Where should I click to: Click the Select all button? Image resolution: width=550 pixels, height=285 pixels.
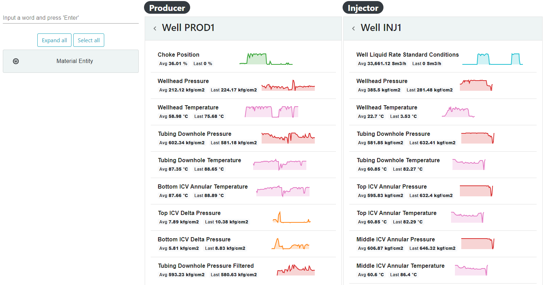point(89,40)
